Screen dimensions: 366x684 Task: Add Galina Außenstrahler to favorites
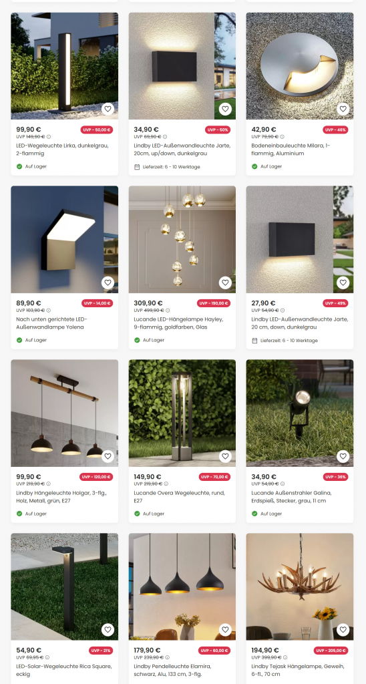343,456
